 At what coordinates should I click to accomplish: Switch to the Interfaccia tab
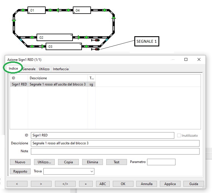(x=61, y=69)
